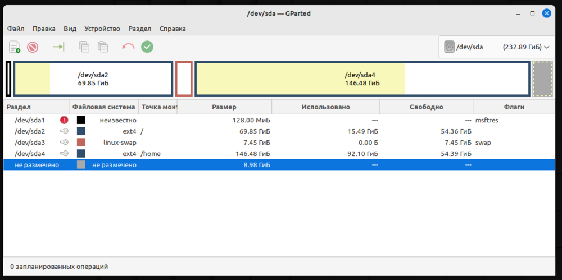Click the msftres flag cell

tap(487, 120)
